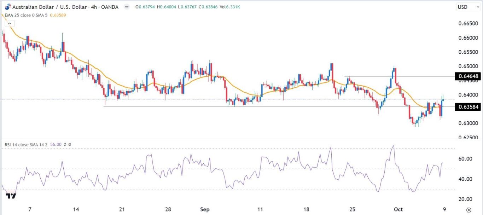
Task: Click the 60.00 RSI axis label
Action: point(465,159)
